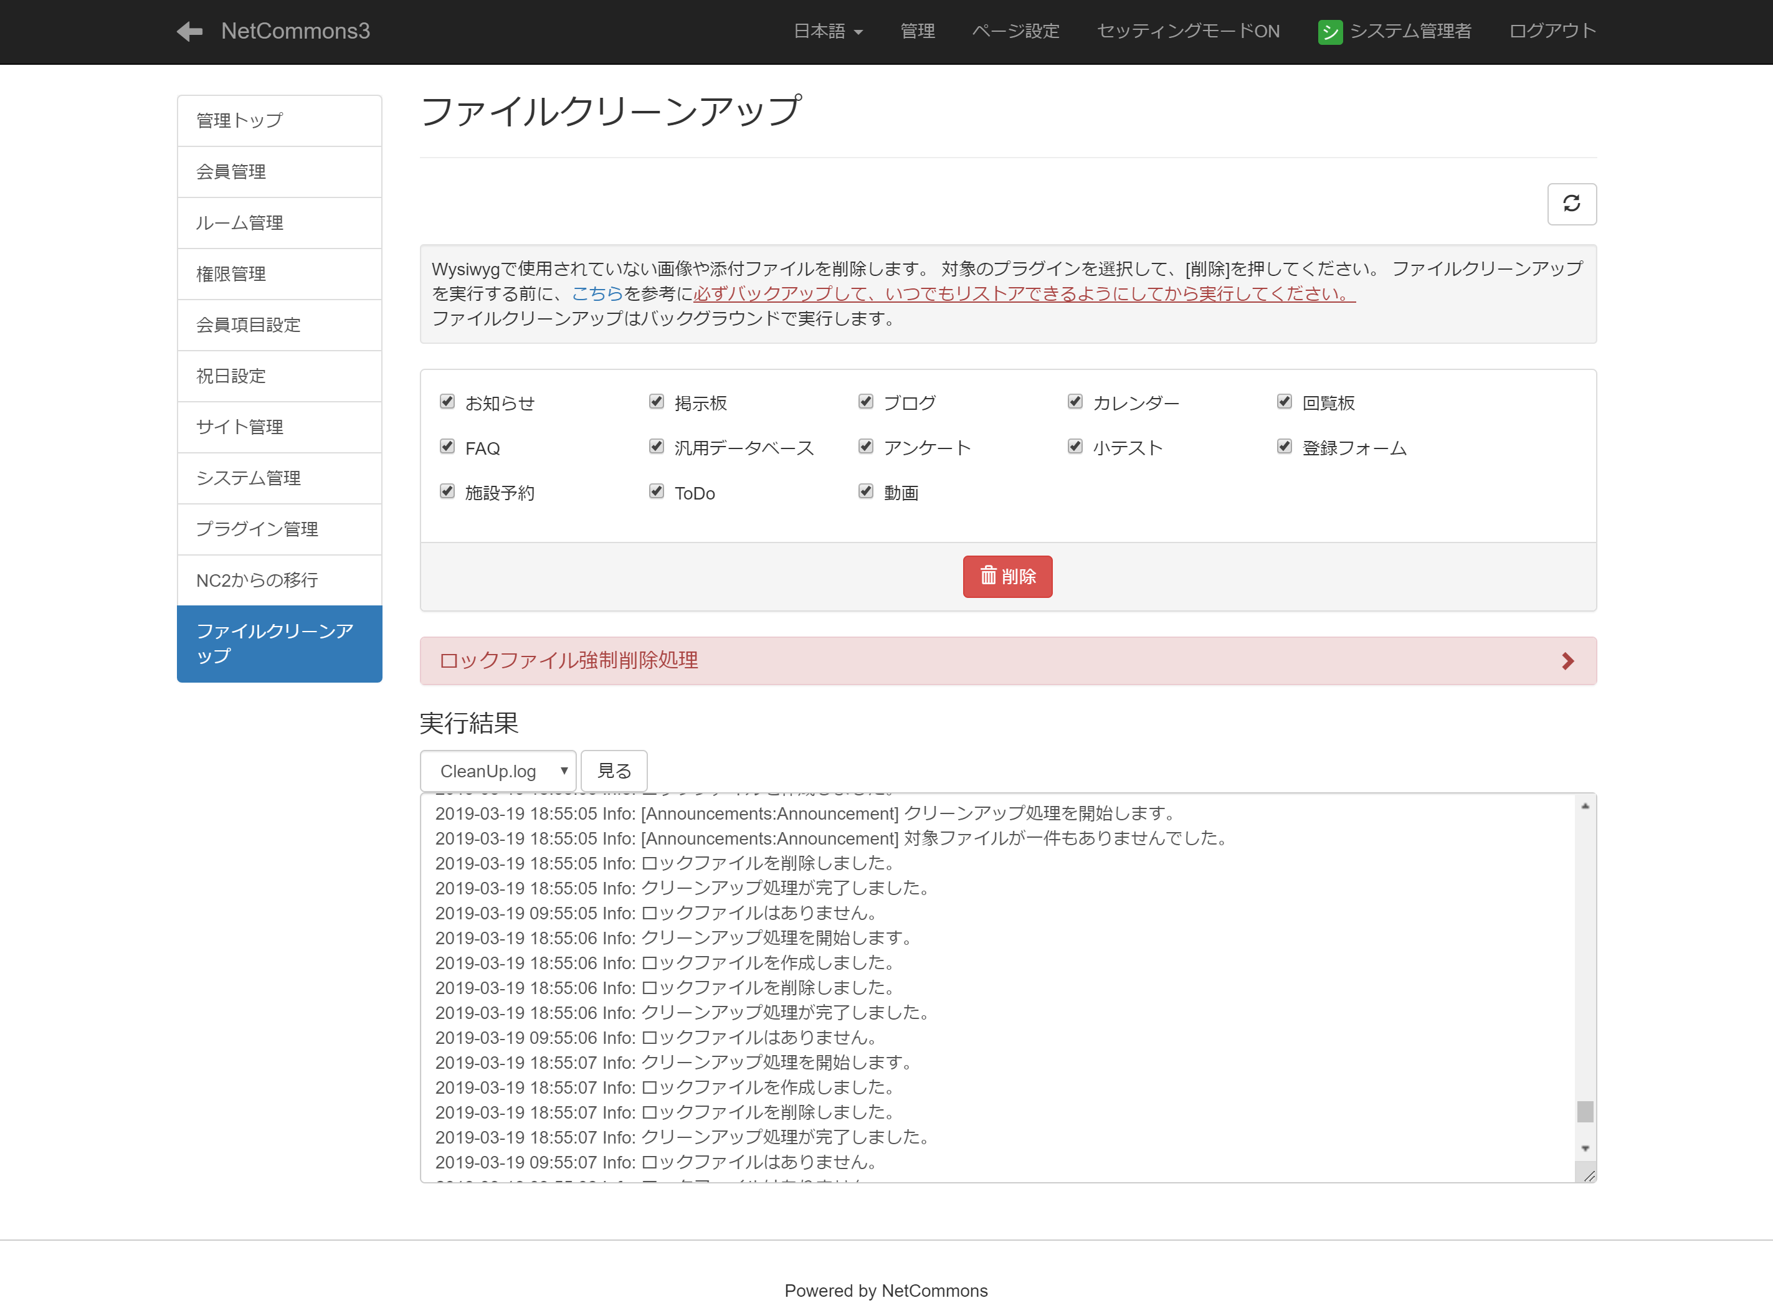
Task: Open the 日本語 language dropdown
Action: [828, 31]
